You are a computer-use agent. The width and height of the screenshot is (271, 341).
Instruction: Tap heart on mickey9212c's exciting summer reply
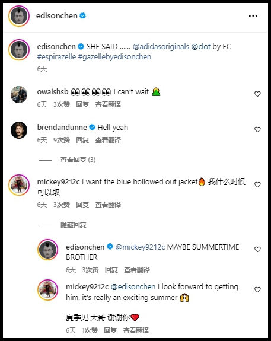click(257, 289)
